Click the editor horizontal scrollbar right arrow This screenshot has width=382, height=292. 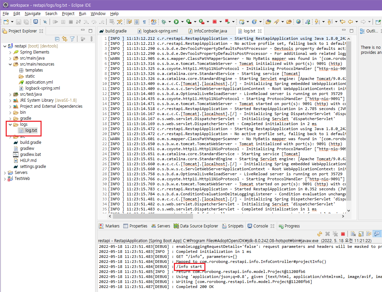(x=343, y=216)
